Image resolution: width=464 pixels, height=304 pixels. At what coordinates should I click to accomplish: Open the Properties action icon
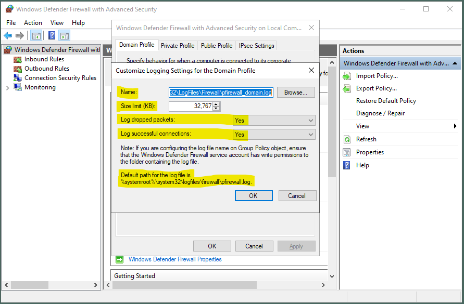coord(347,152)
